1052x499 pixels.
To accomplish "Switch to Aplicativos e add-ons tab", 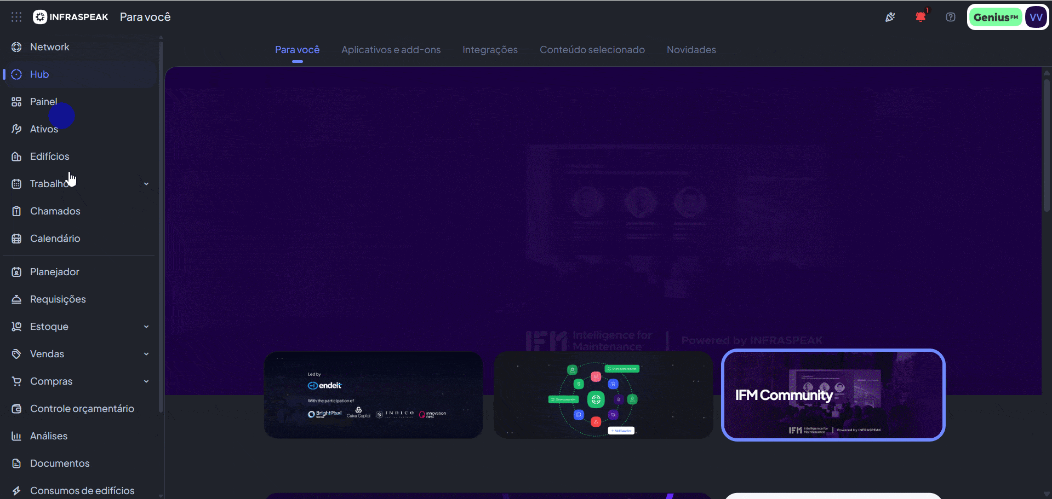I will (x=391, y=50).
